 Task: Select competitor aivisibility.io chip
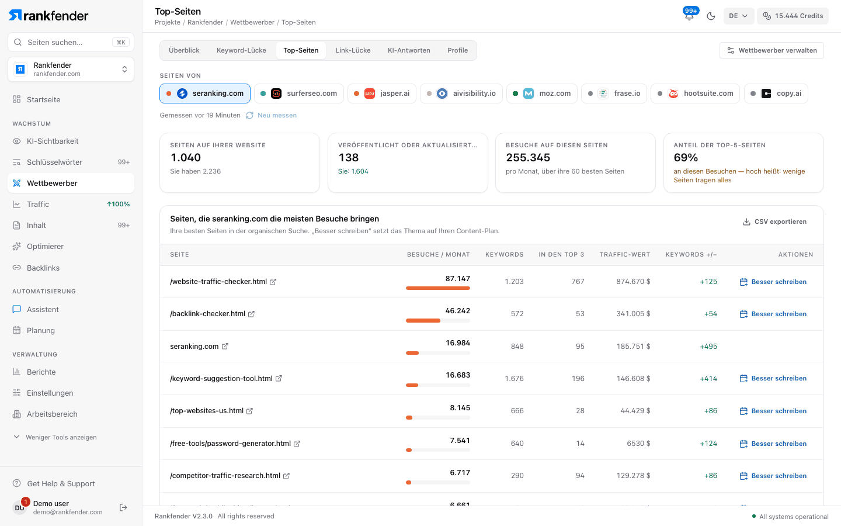click(x=461, y=94)
